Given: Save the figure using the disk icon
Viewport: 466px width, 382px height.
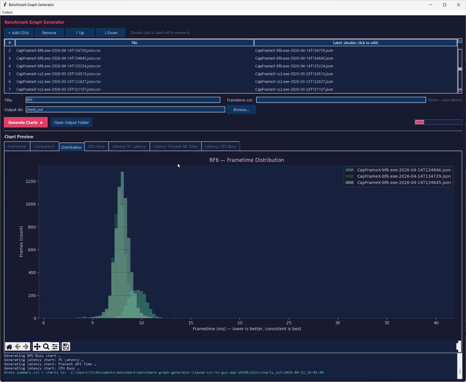Looking at the screenshot, I should [x=66, y=346].
